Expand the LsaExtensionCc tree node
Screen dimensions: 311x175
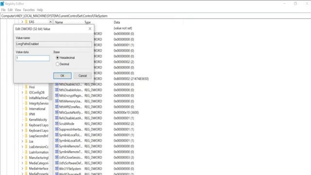tap(22, 147)
